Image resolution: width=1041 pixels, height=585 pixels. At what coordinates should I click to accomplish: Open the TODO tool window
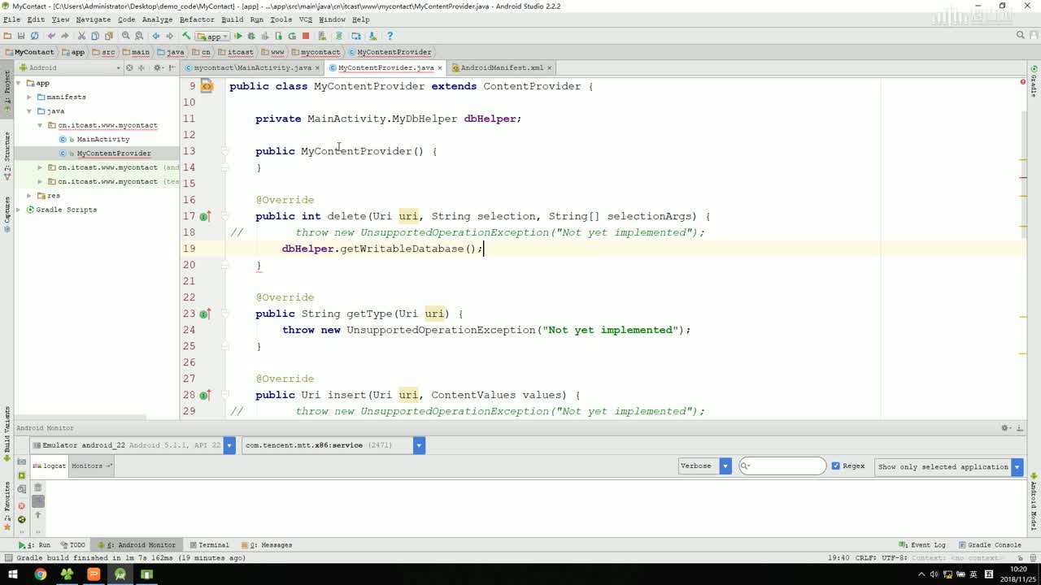coord(72,545)
